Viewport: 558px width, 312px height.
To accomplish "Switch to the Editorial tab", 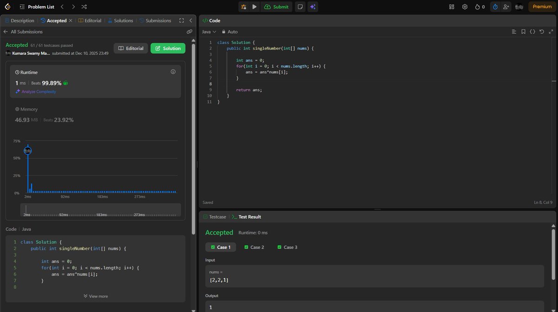I will [x=90, y=20].
